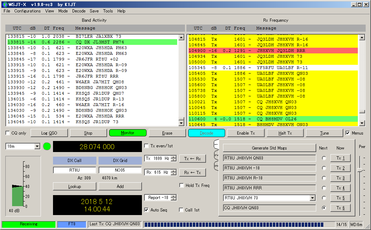Image resolution: width=371 pixels, height=230 pixels.
Task: Increase the Report value with stepper
Action: 174,196
